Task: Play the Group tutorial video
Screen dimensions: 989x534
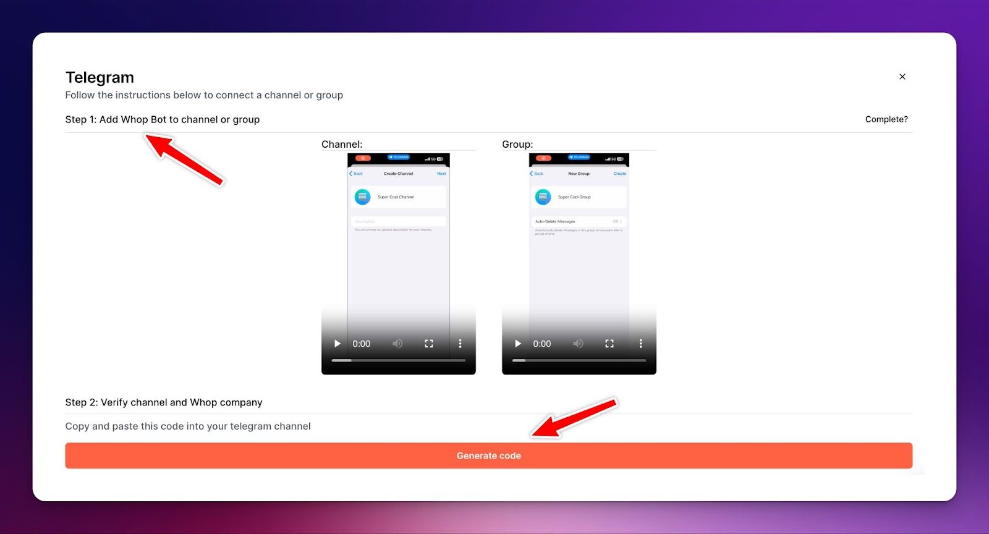Action: point(518,344)
